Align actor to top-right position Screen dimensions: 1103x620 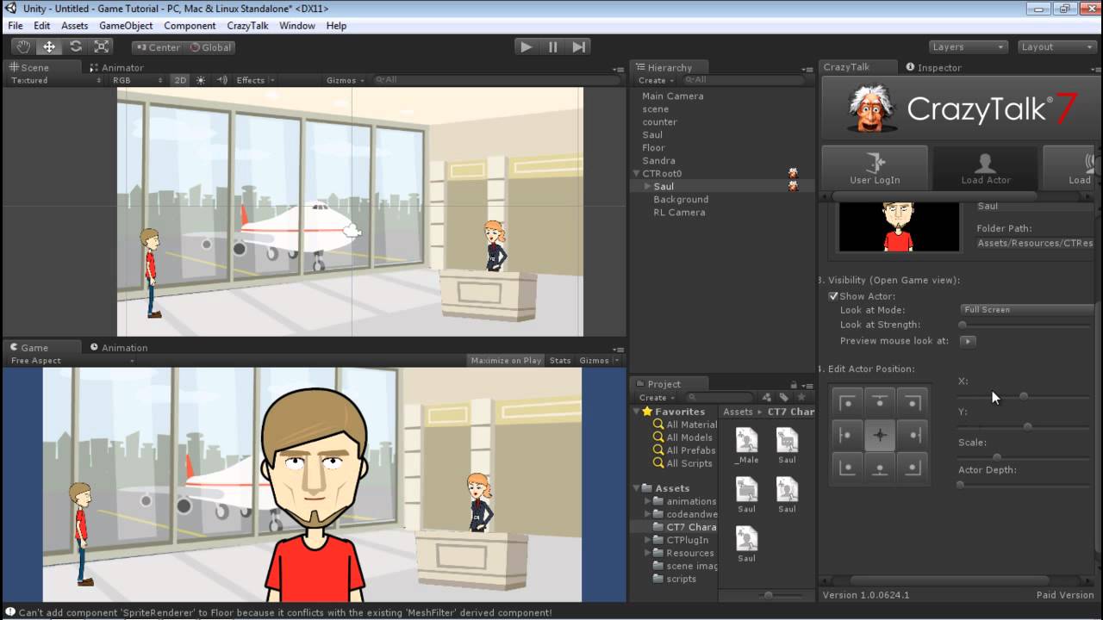click(x=912, y=403)
